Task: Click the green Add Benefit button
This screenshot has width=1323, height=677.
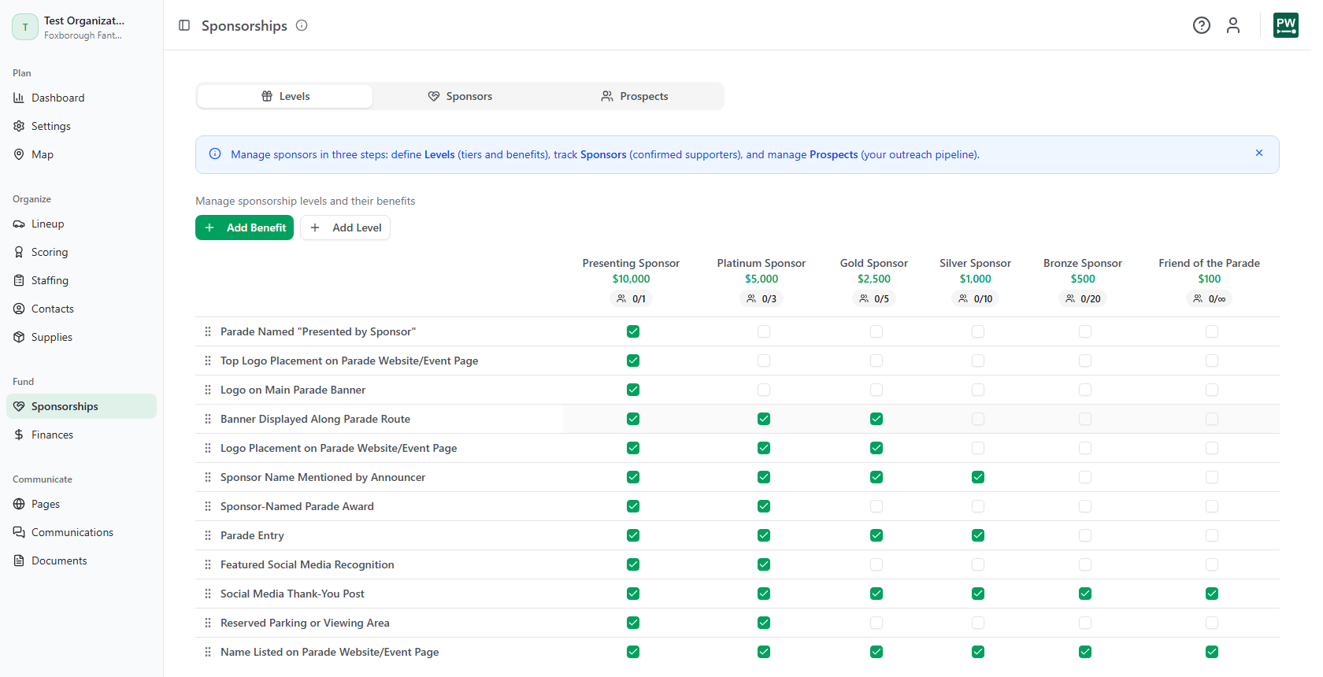Action: 244,228
